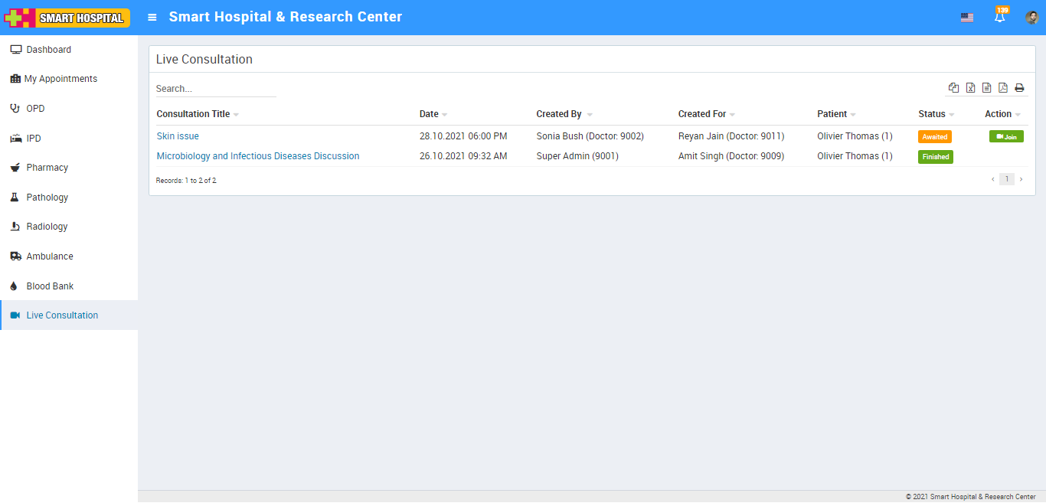The height and width of the screenshot is (503, 1046).
Task: Join the Skin issue consultation
Action: (1006, 137)
